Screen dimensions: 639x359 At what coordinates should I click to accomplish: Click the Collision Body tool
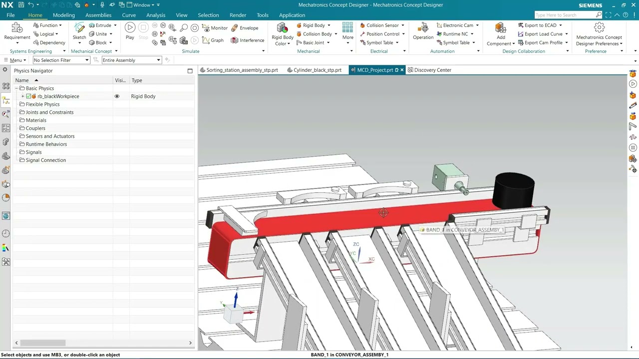(314, 34)
